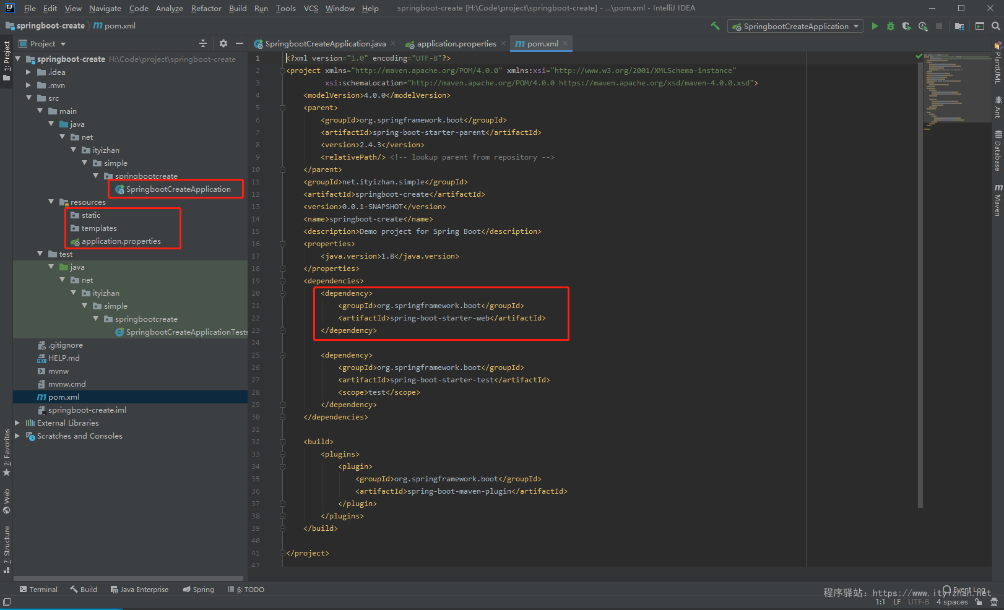Hide the Project tool window minus icon
The height and width of the screenshot is (610, 1004).
[240, 43]
